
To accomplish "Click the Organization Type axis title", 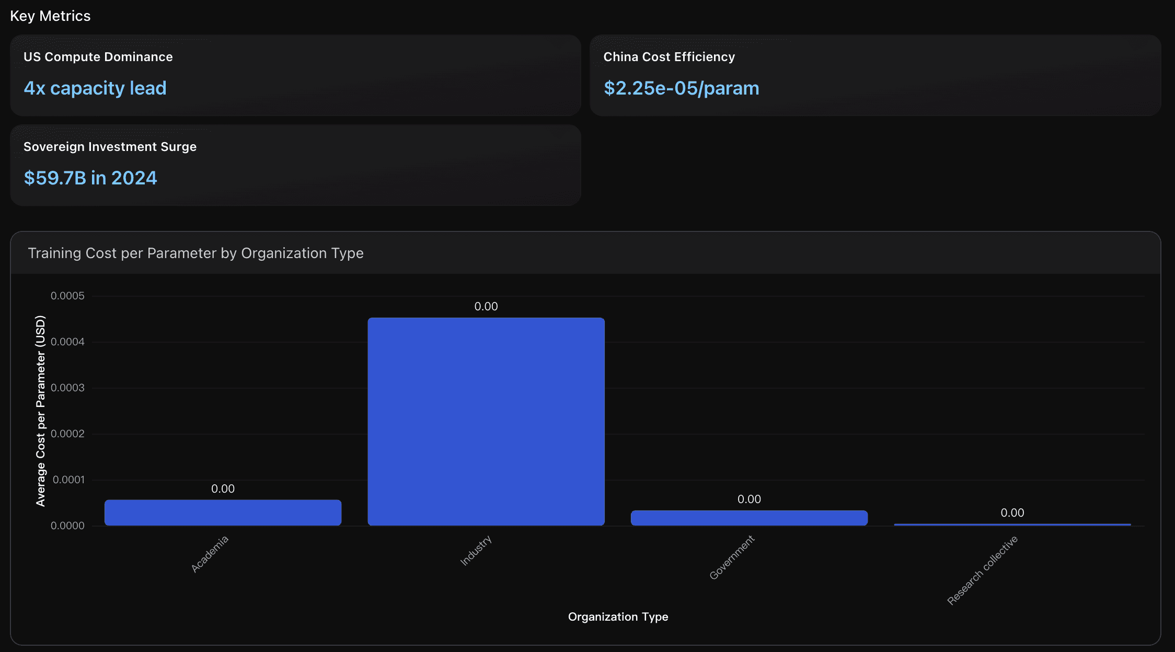I will [x=618, y=617].
